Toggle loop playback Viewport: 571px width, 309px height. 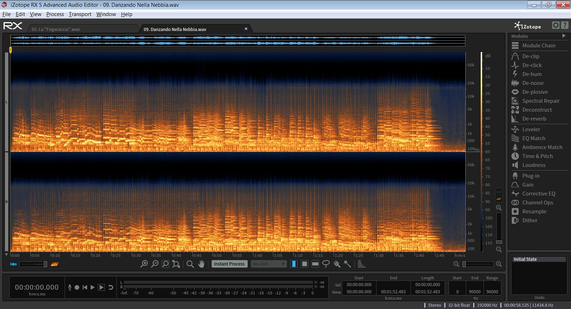[111, 287]
